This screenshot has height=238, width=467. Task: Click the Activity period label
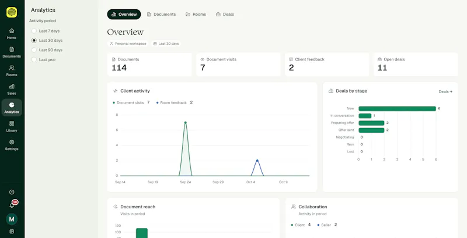pos(43,21)
